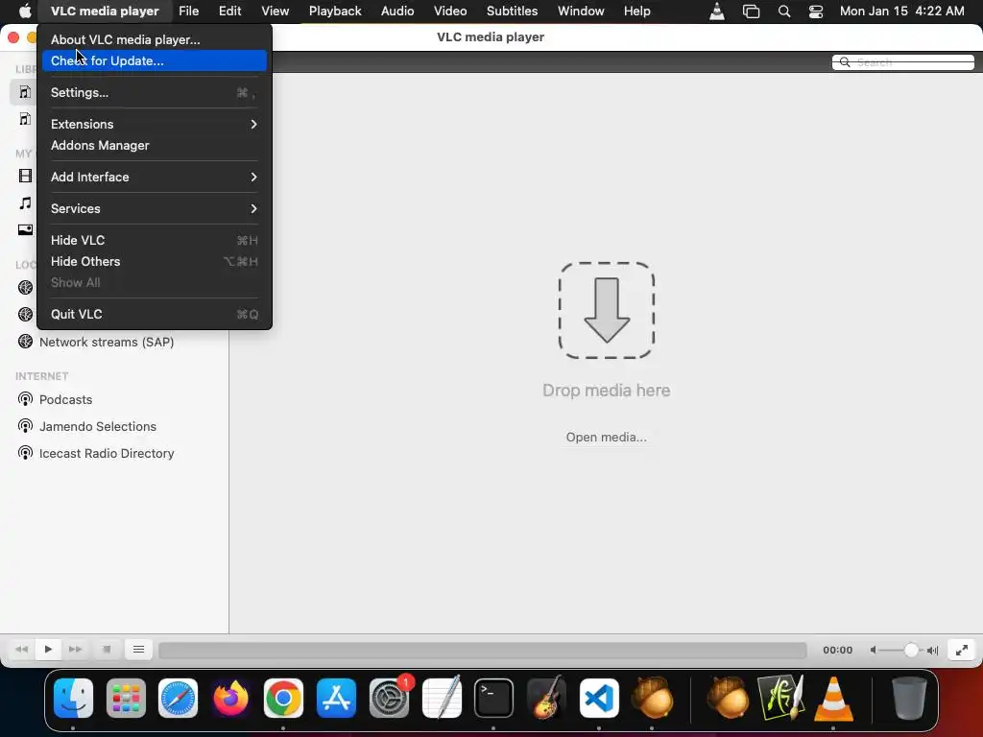The height and width of the screenshot is (737, 983).
Task: Open the View menu
Action: [275, 12]
